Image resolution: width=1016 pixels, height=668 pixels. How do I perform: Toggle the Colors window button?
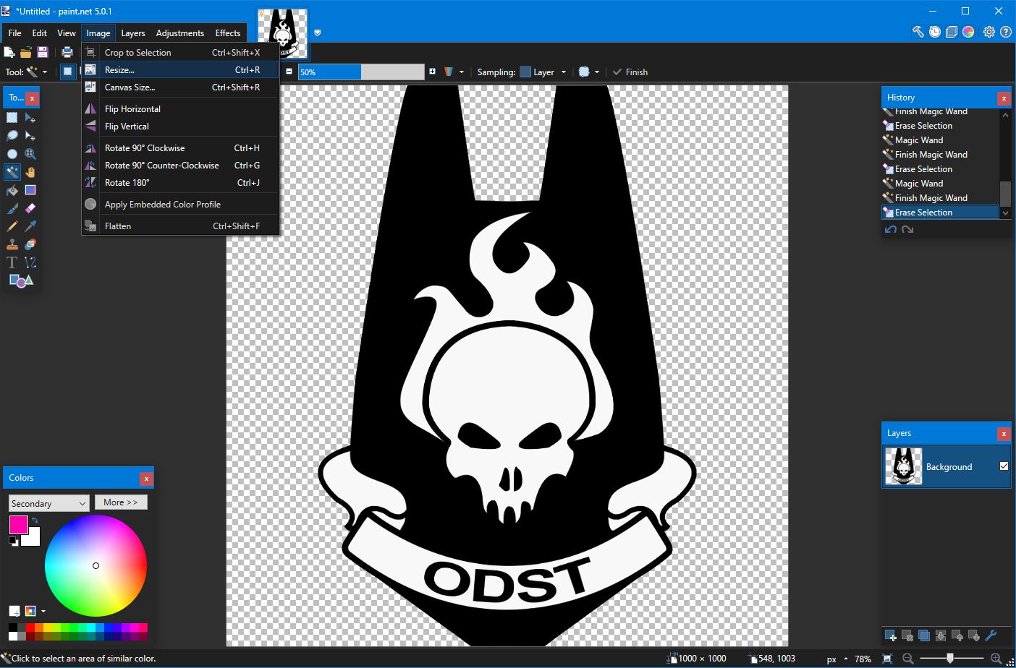968,32
